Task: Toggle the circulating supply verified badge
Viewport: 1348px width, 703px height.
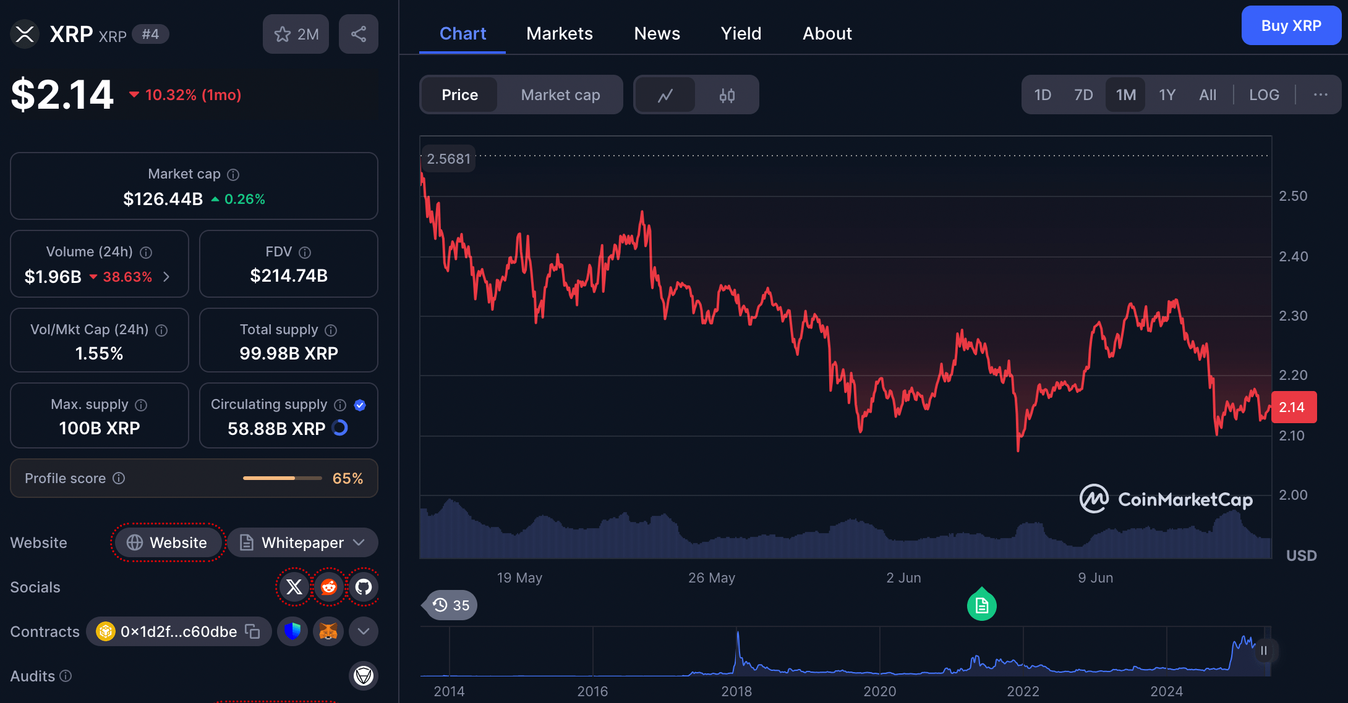Action: point(360,405)
